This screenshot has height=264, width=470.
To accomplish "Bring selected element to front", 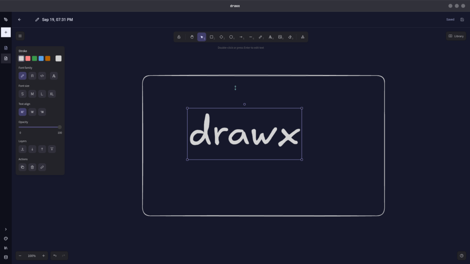I will point(52,149).
